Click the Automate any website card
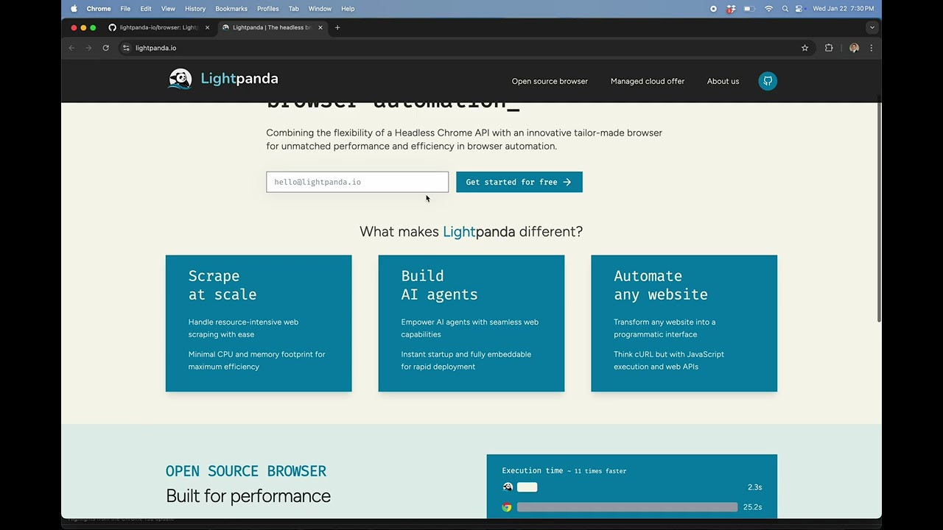The image size is (943, 530). coord(684,323)
